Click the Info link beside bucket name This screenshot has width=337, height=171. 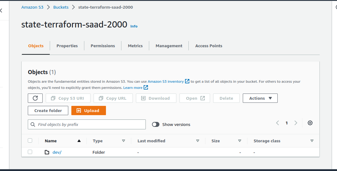pyautogui.click(x=134, y=26)
